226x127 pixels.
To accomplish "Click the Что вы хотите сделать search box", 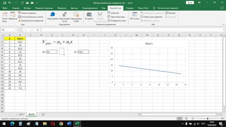I will click(168, 8).
